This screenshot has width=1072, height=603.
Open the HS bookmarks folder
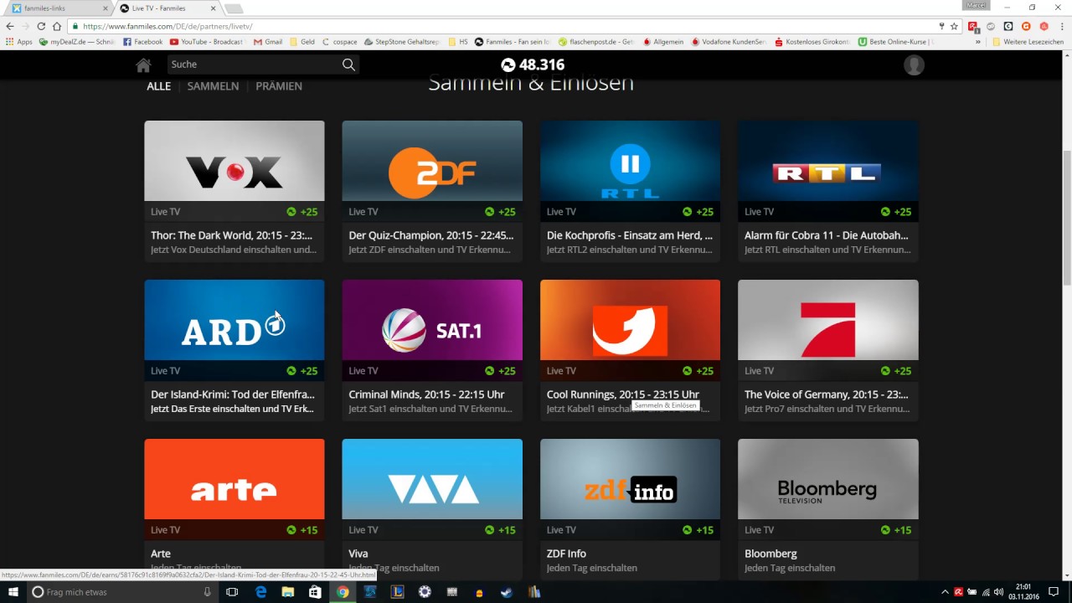coord(458,42)
